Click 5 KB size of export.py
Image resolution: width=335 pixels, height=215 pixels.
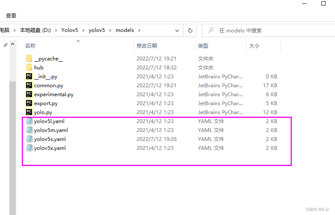tap(271, 103)
